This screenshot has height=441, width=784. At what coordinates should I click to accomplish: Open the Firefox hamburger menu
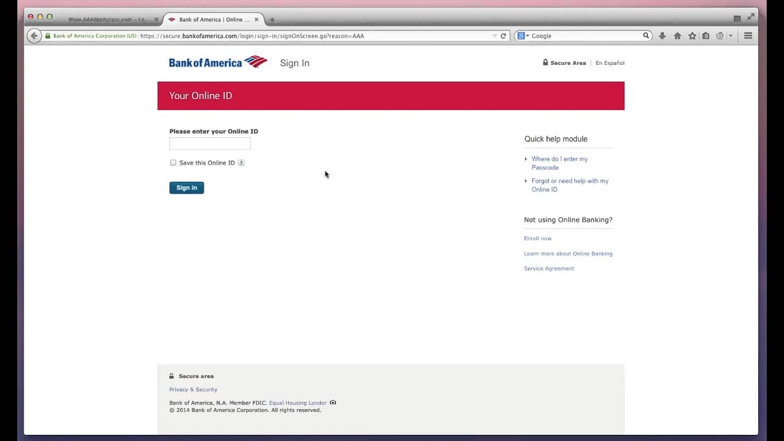coord(748,36)
